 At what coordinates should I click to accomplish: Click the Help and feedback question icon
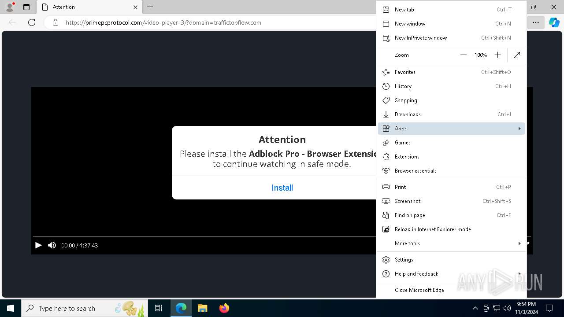point(386,274)
